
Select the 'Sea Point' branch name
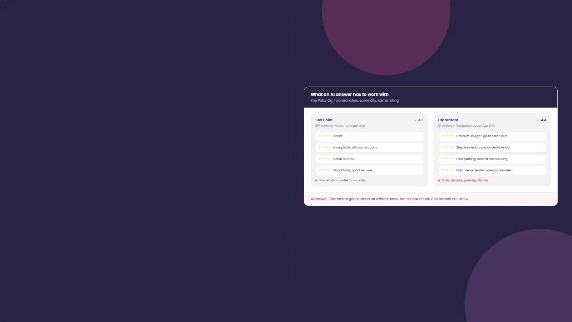[x=324, y=120]
